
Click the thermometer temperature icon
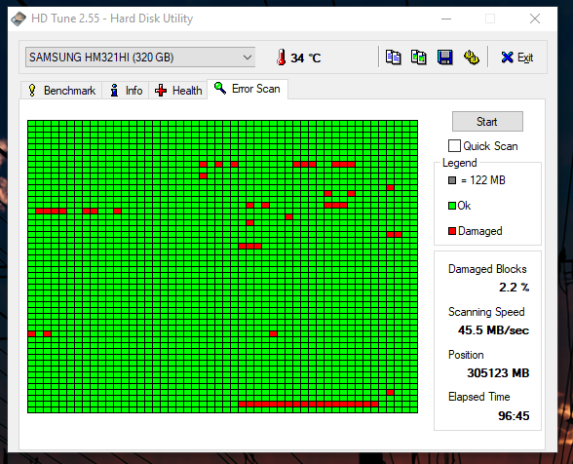281,58
